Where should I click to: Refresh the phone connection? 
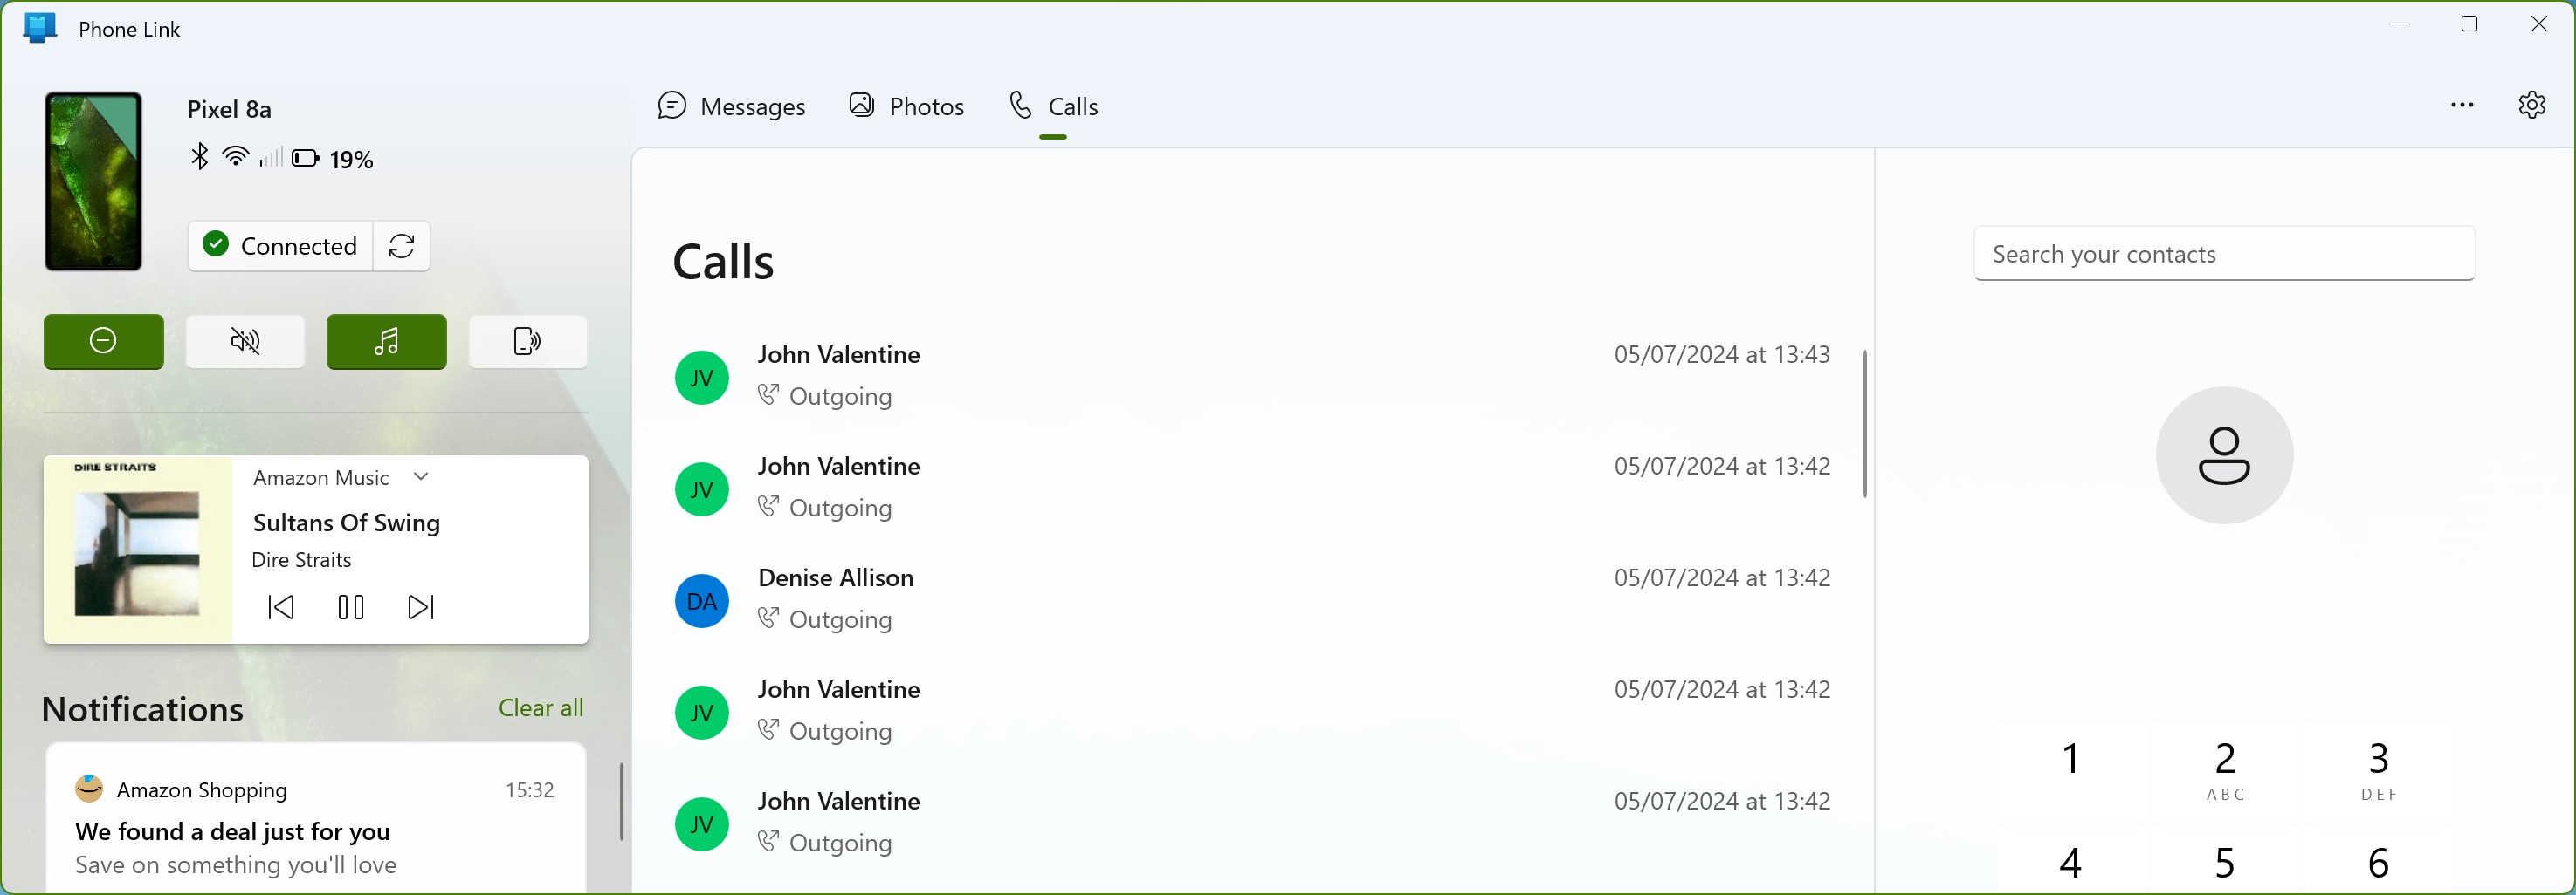(x=400, y=246)
